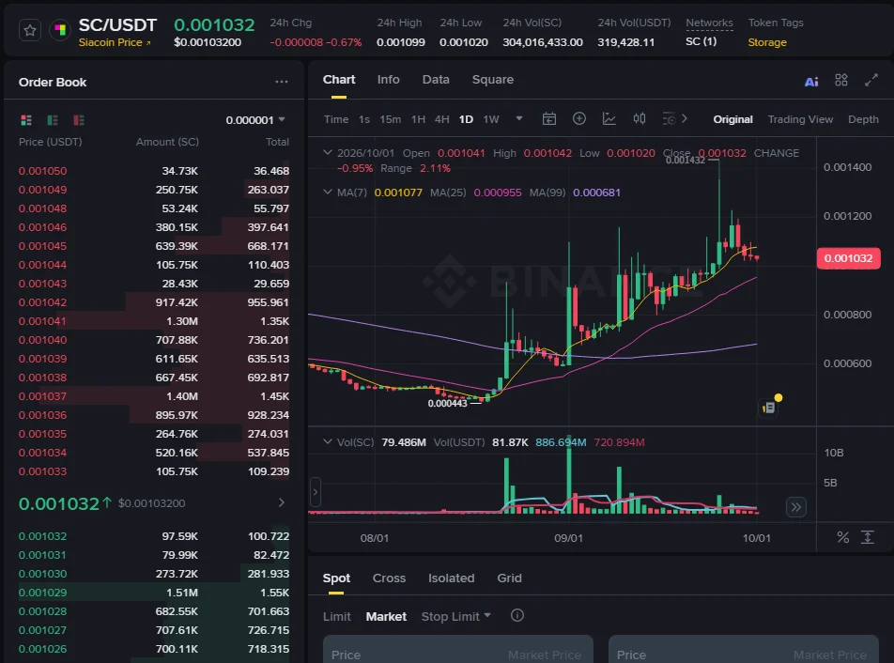
Task: Click the Siacoin token logo
Action: tap(60, 30)
